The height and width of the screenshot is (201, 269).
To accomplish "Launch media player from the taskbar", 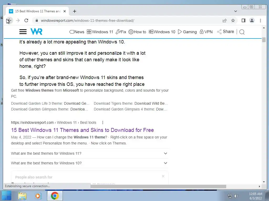I will click(38, 196).
